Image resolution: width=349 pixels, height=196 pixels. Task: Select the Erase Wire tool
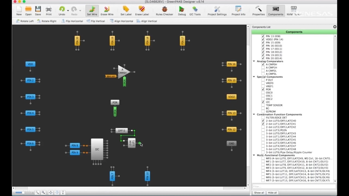(x=107, y=11)
